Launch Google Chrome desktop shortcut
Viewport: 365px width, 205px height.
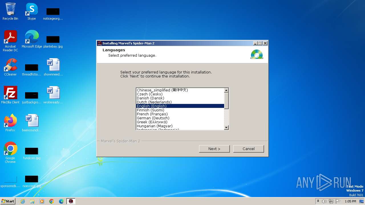tap(10, 153)
